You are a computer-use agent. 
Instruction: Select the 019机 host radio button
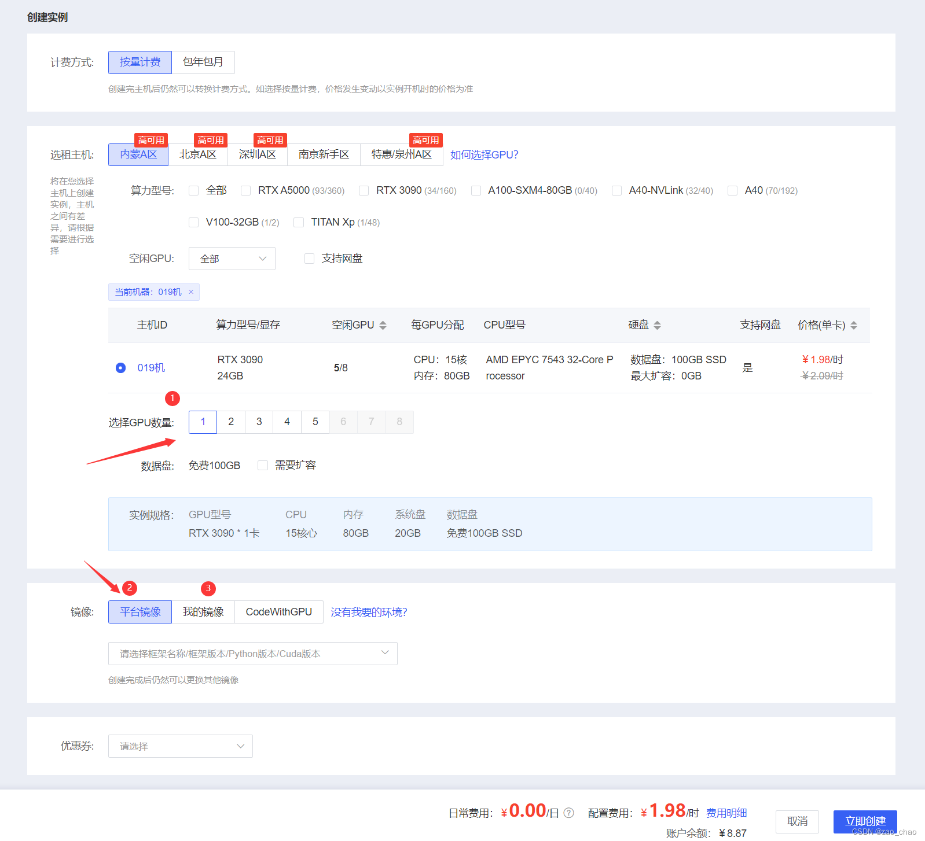point(120,368)
